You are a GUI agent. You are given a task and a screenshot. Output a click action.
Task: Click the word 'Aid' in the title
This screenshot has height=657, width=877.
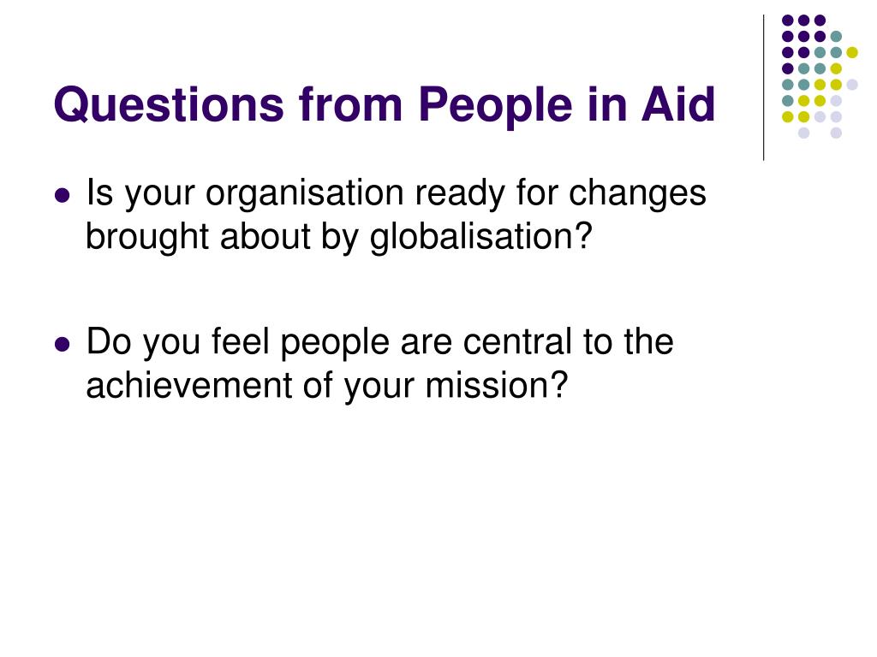678,104
